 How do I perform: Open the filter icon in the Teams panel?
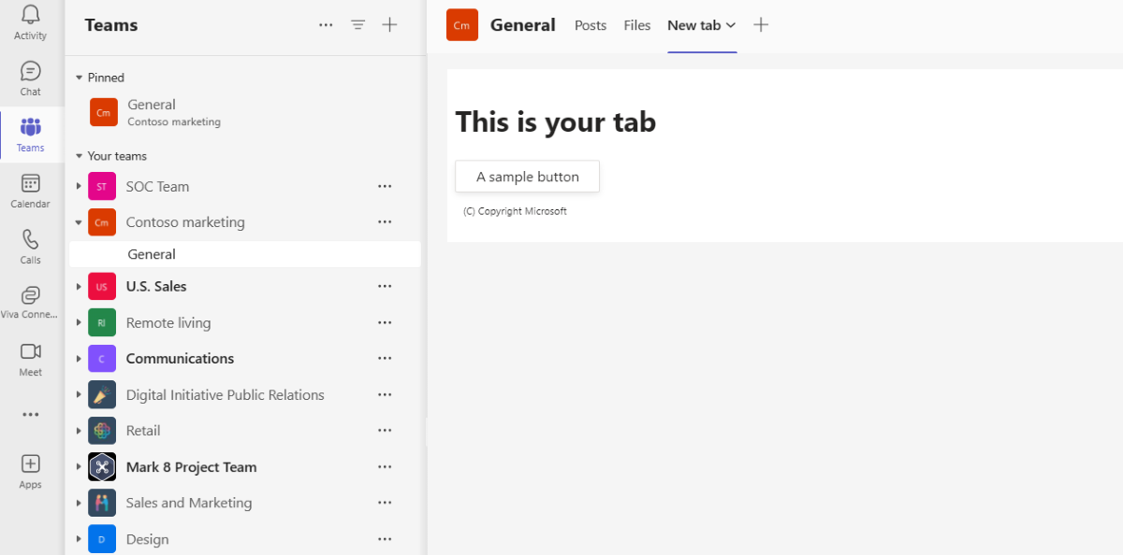tap(357, 24)
